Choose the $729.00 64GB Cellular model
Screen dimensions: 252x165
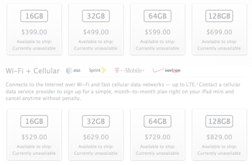point(158,134)
